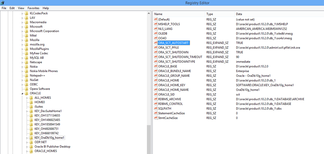Viewport: 324px width, 154px height.
Task: Click the folder icon of HOME0 key
Action: pos(31,102)
